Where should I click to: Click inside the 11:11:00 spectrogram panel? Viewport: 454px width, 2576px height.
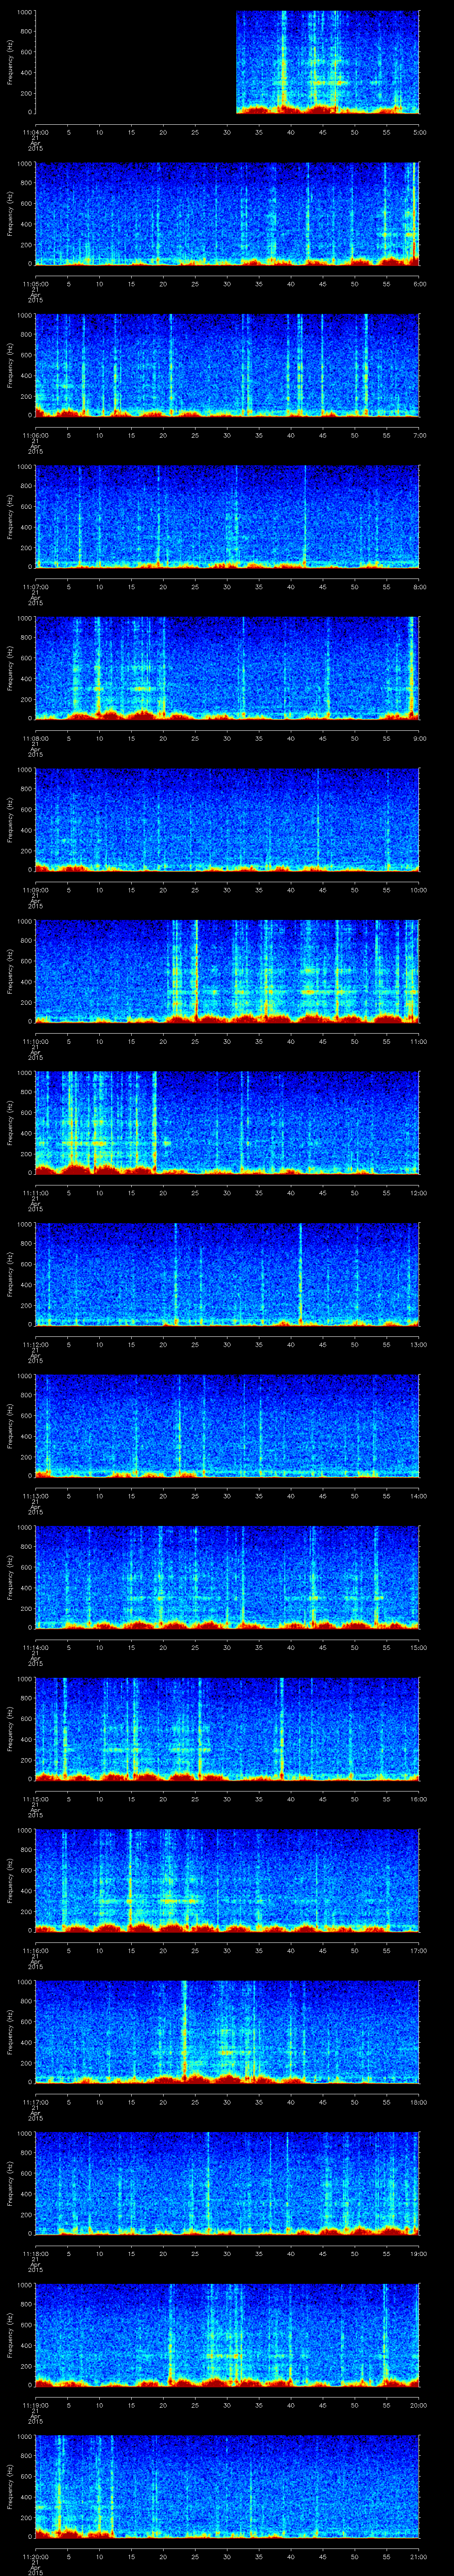(227, 1123)
